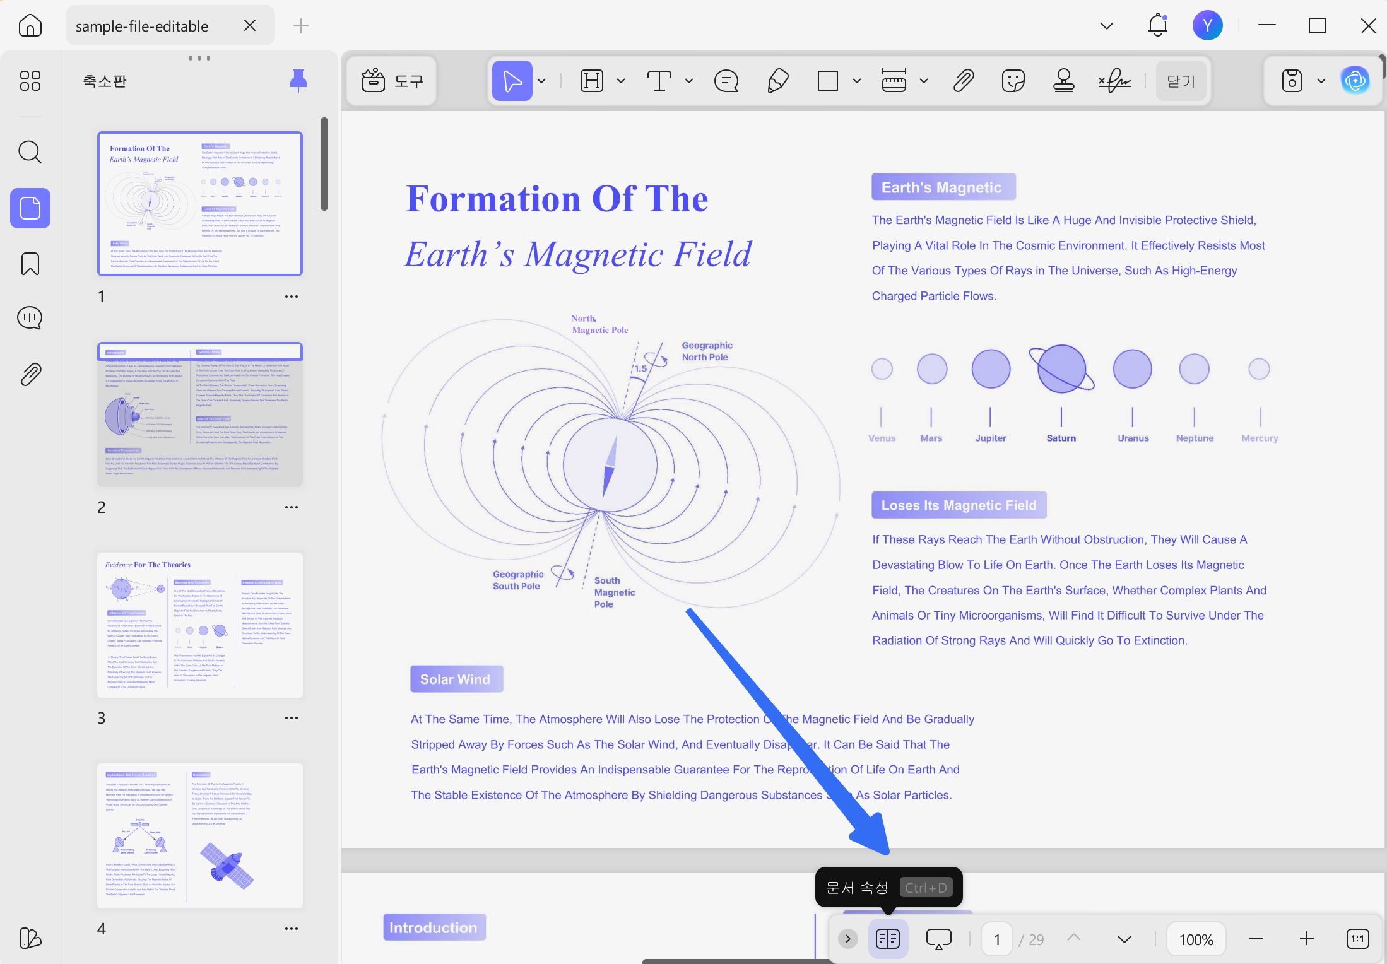
Task: Expand the bottom toolbar arrow
Action: coord(848,939)
